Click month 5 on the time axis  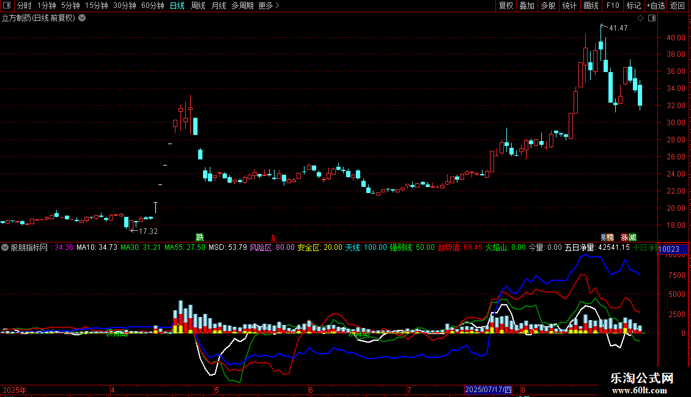click(x=217, y=390)
